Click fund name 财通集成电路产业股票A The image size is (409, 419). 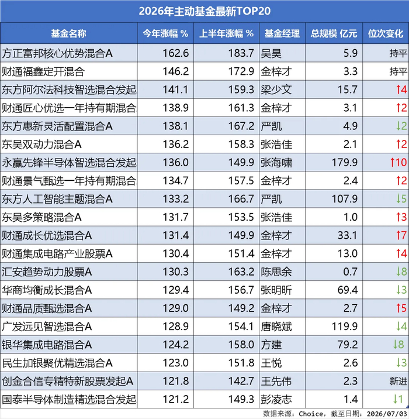[x=57, y=254]
